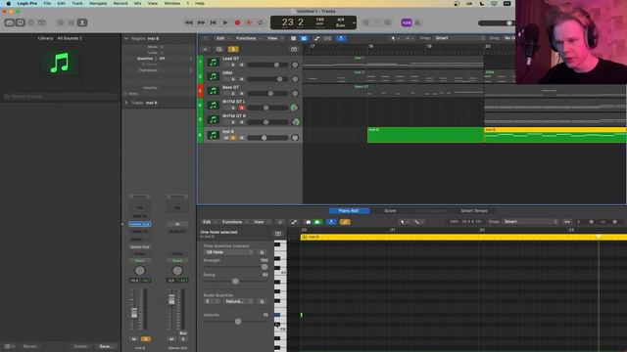Select the green Inst 6 region in tracks
This screenshot has height=352, width=627.
(425, 135)
